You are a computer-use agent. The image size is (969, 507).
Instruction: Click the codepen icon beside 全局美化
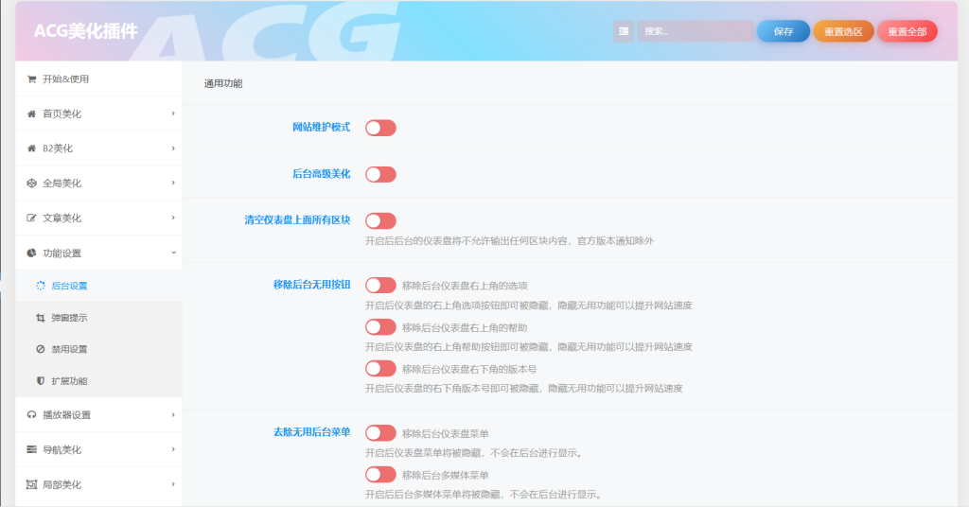[x=31, y=184]
